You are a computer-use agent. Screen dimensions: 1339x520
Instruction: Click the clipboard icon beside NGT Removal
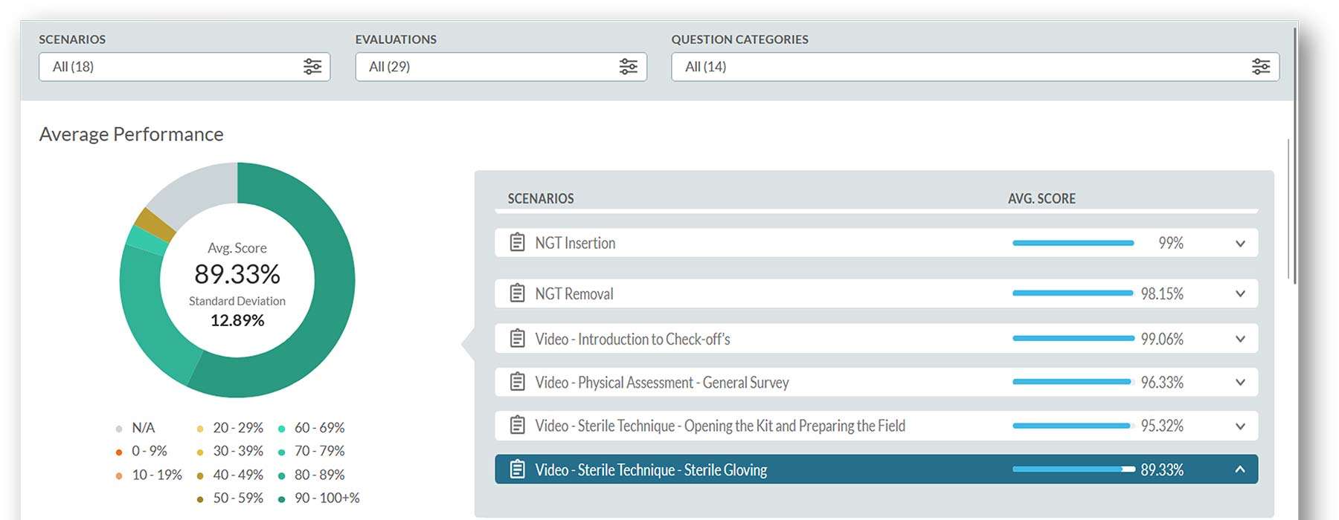(x=517, y=293)
